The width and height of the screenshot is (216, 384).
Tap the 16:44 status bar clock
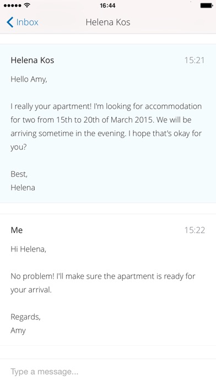pos(107,6)
